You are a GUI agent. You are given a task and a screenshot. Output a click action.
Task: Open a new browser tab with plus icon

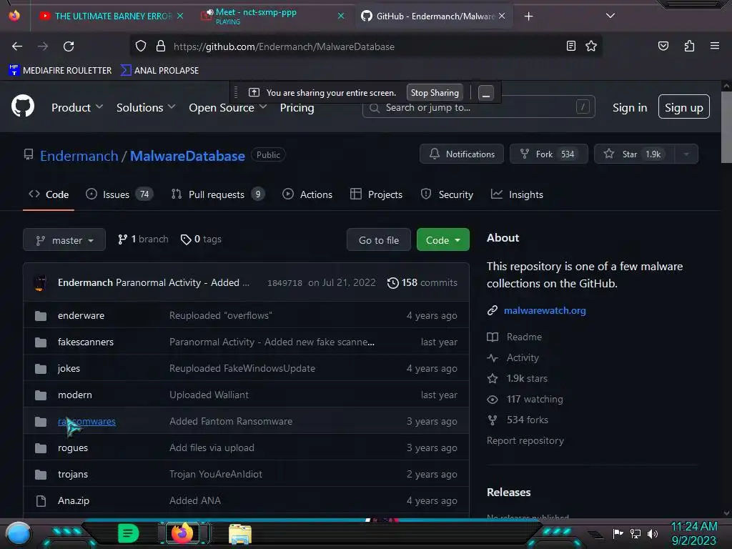coord(528,16)
